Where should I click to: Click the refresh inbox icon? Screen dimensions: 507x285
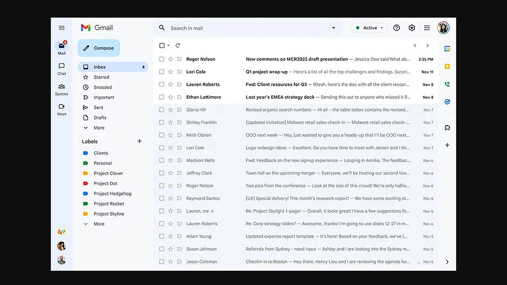[178, 45]
